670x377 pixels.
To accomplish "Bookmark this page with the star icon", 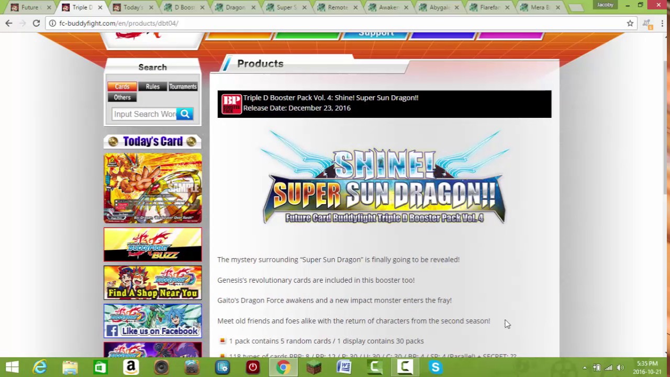I will pyautogui.click(x=630, y=23).
